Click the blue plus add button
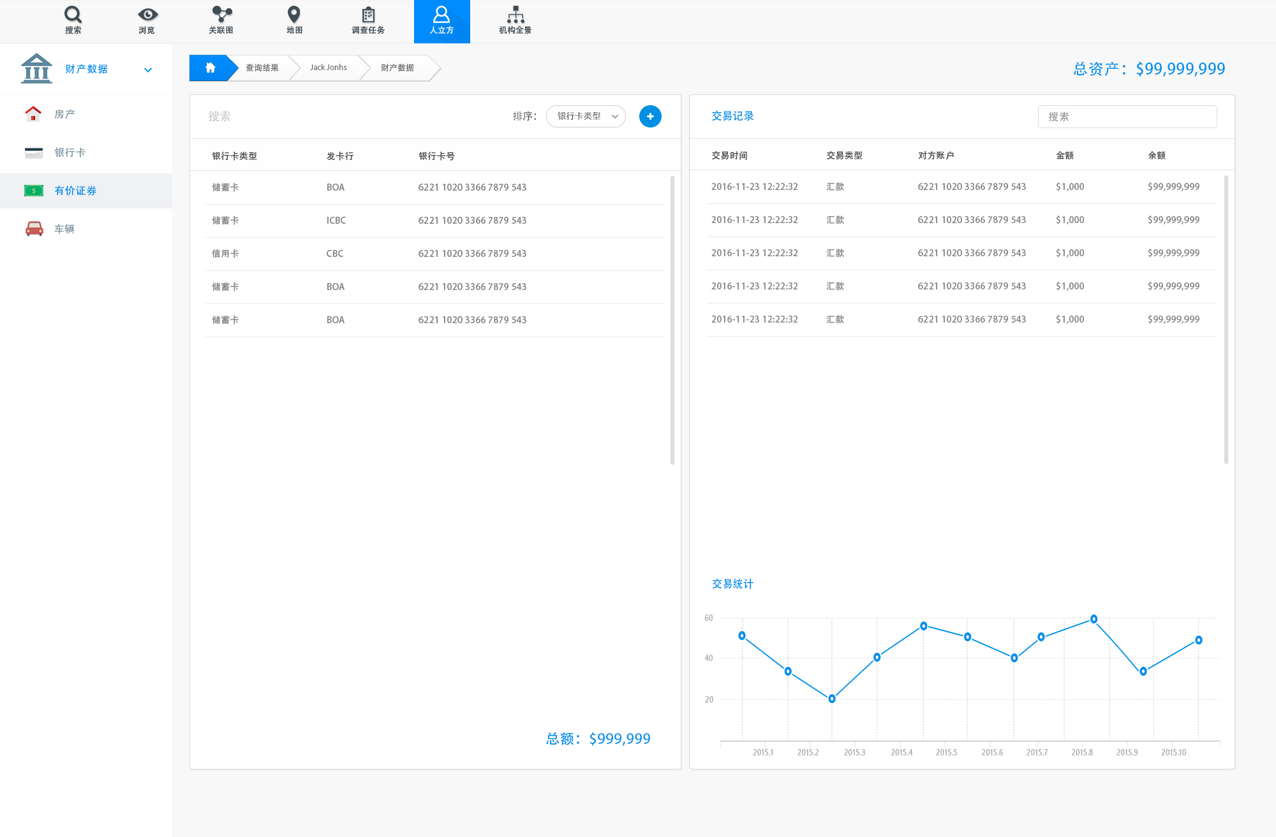 click(x=650, y=116)
